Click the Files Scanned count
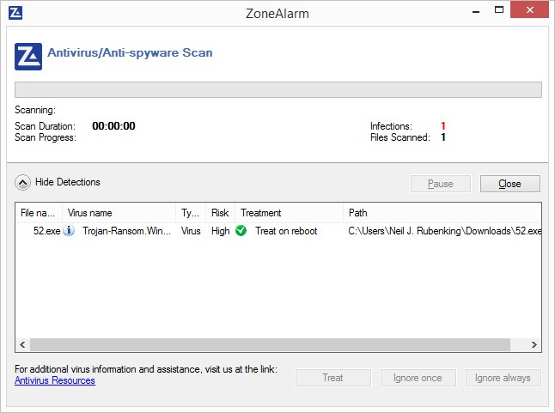The image size is (555, 413). [442, 137]
